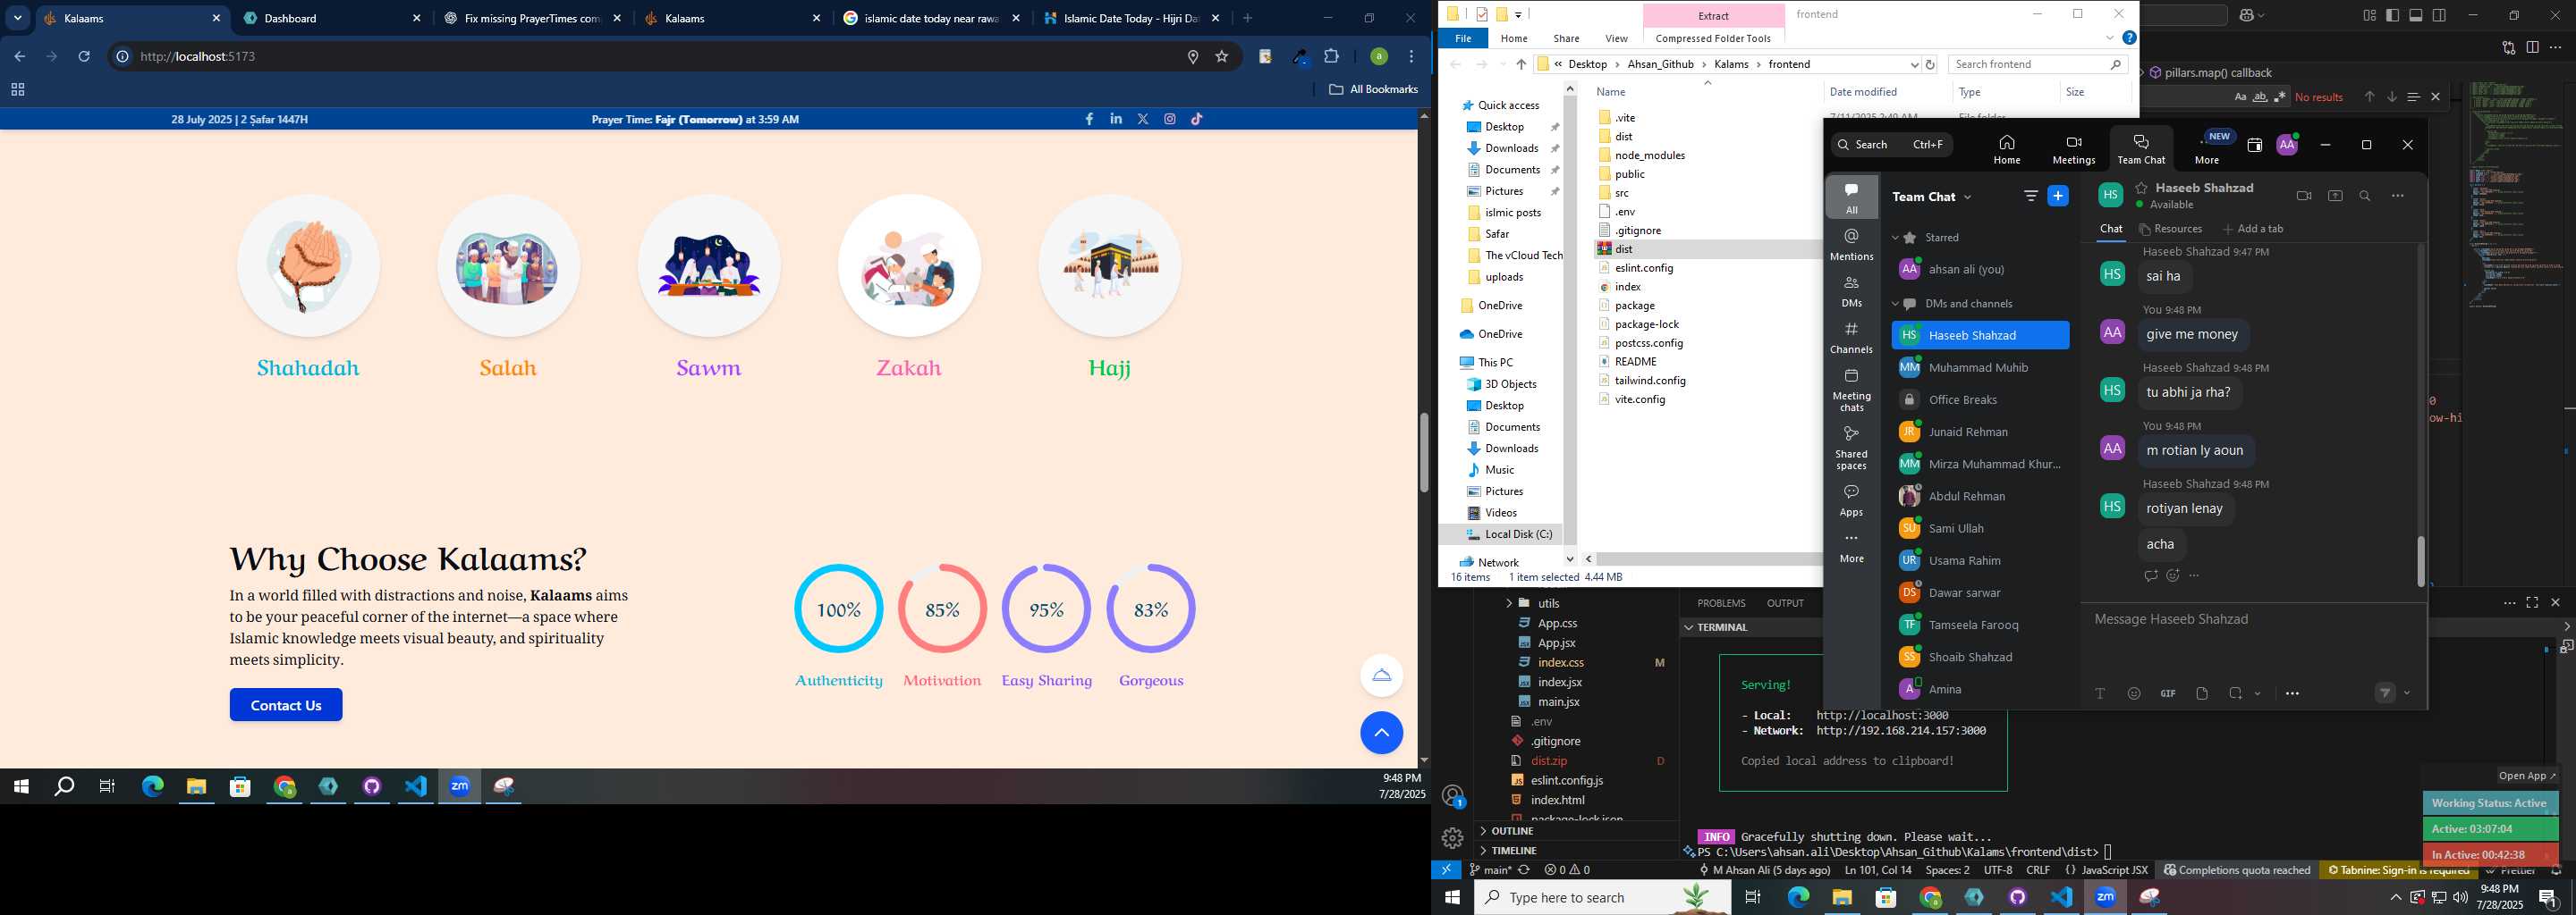Image resolution: width=2576 pixels, height=915 pixels.
Task: Click Search frontend box in File Explorer
Action: [x=2037, y=64]
